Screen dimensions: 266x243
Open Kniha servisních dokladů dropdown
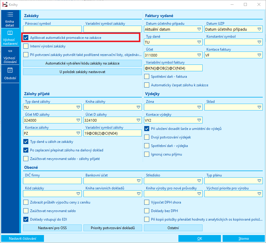point(139,194)
